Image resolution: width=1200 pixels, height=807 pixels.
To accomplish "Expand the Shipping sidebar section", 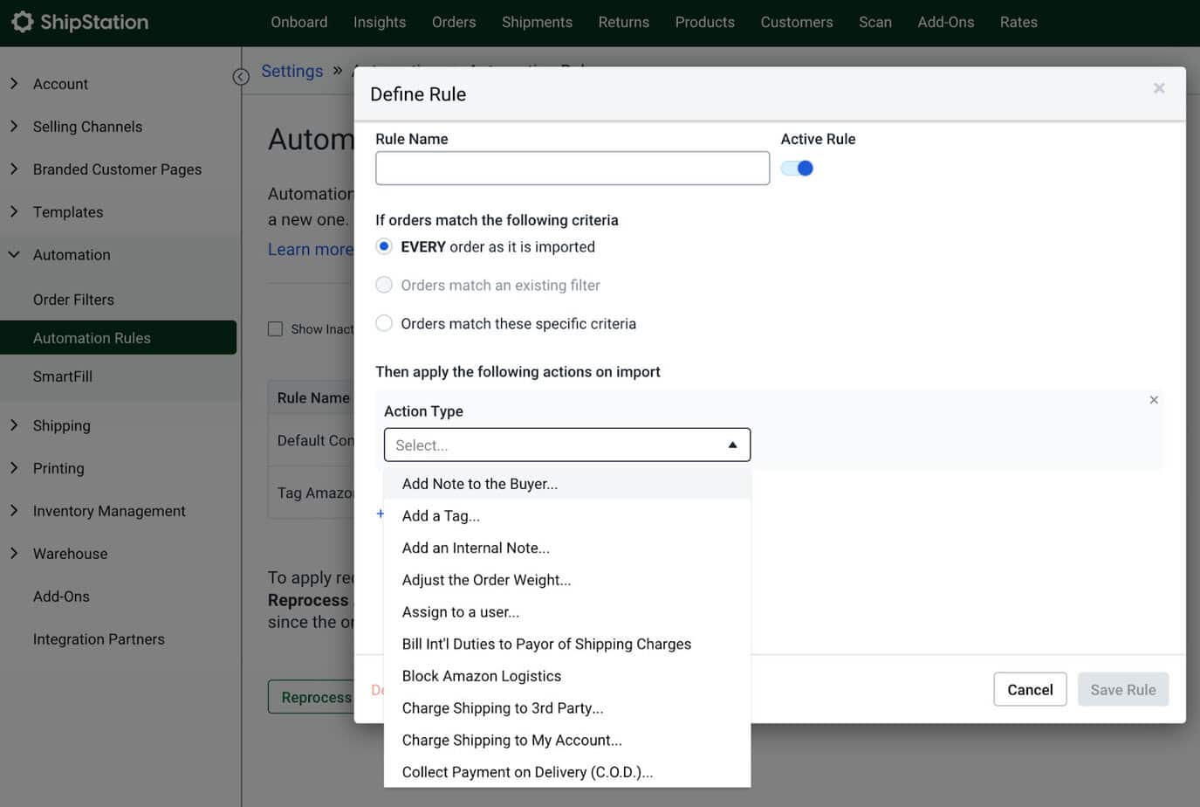I will [61, 425].
